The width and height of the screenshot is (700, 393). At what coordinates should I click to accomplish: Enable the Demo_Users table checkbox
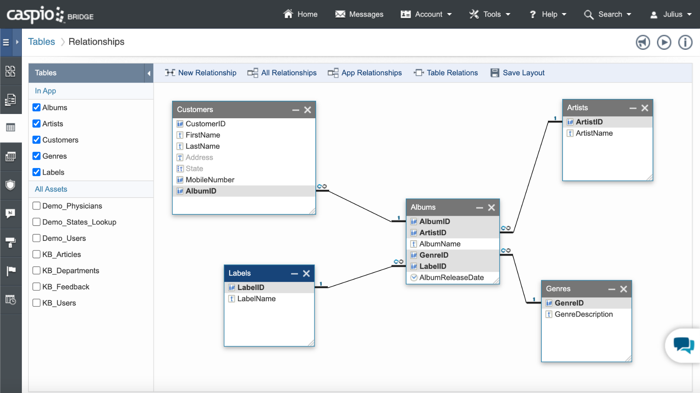[36, 238]
